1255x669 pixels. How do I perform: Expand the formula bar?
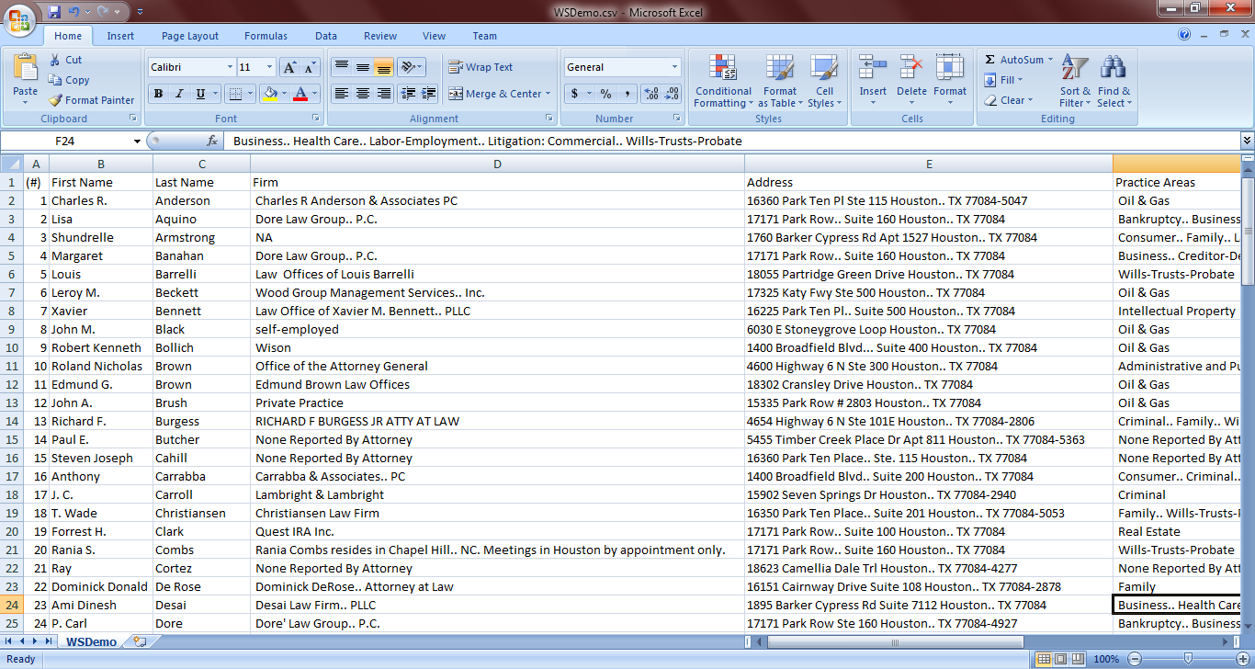tap(1247, 142)
